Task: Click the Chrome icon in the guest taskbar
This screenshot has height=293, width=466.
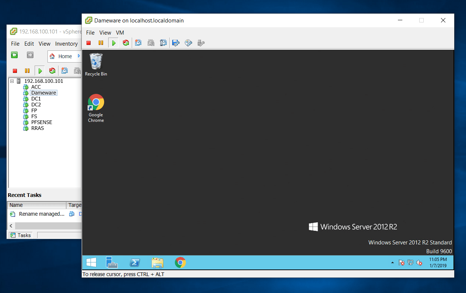Action: tap(180, 262)
